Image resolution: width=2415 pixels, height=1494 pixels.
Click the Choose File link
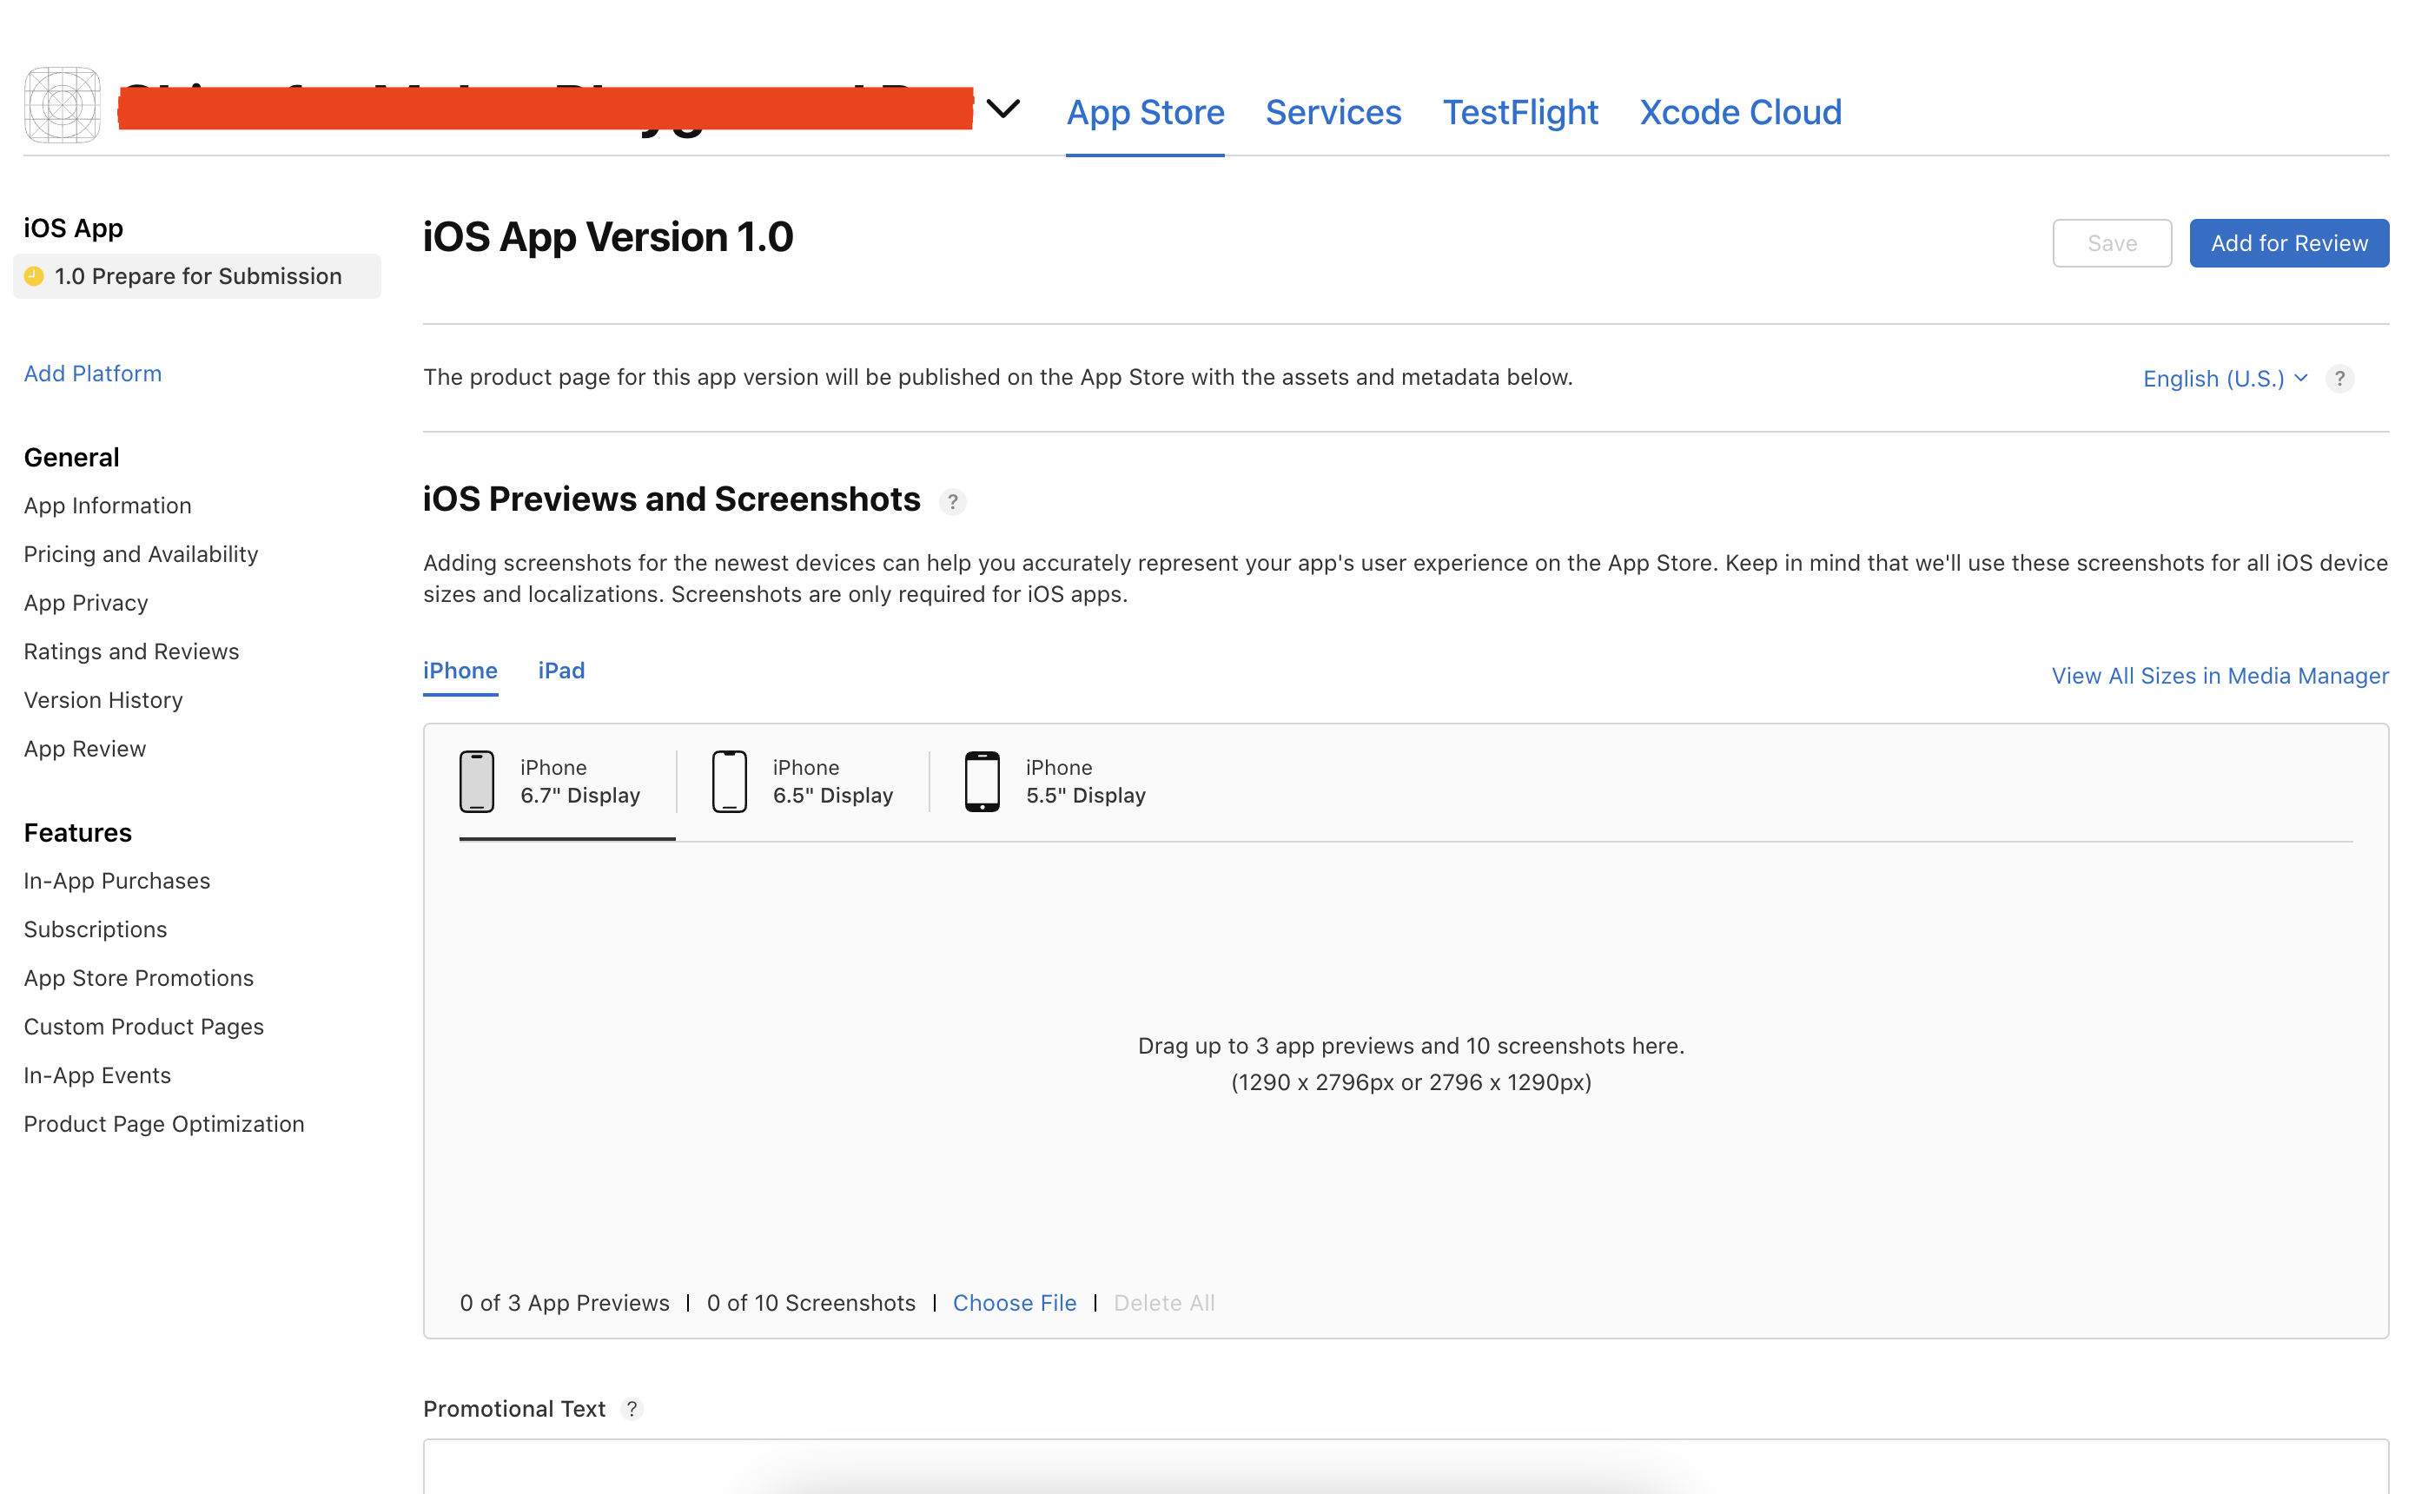[x=1014, y=1303]
